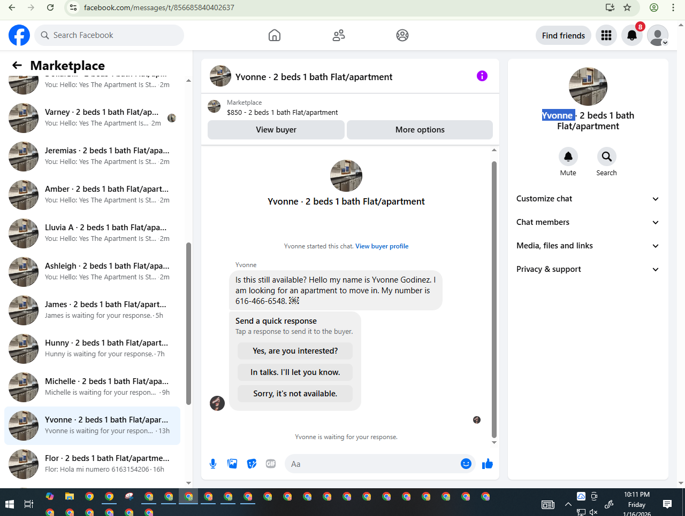685x516 pixels.
Task: Click More options button
Action: 420,130
